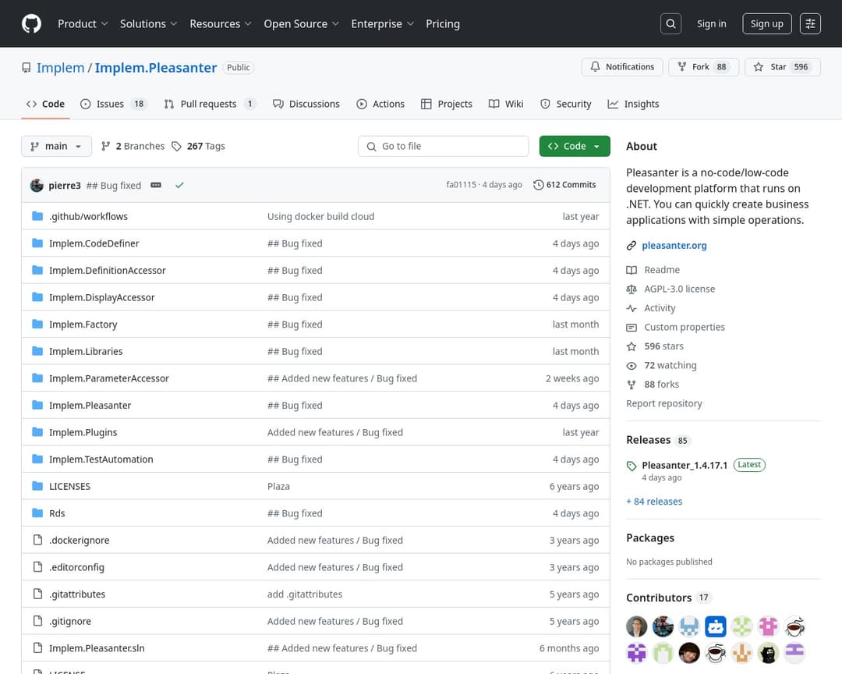Screen dimensions: 842x674
Task: Click the search magnifier icon in header
Action: pyautogui.click(x=670, y=23)
